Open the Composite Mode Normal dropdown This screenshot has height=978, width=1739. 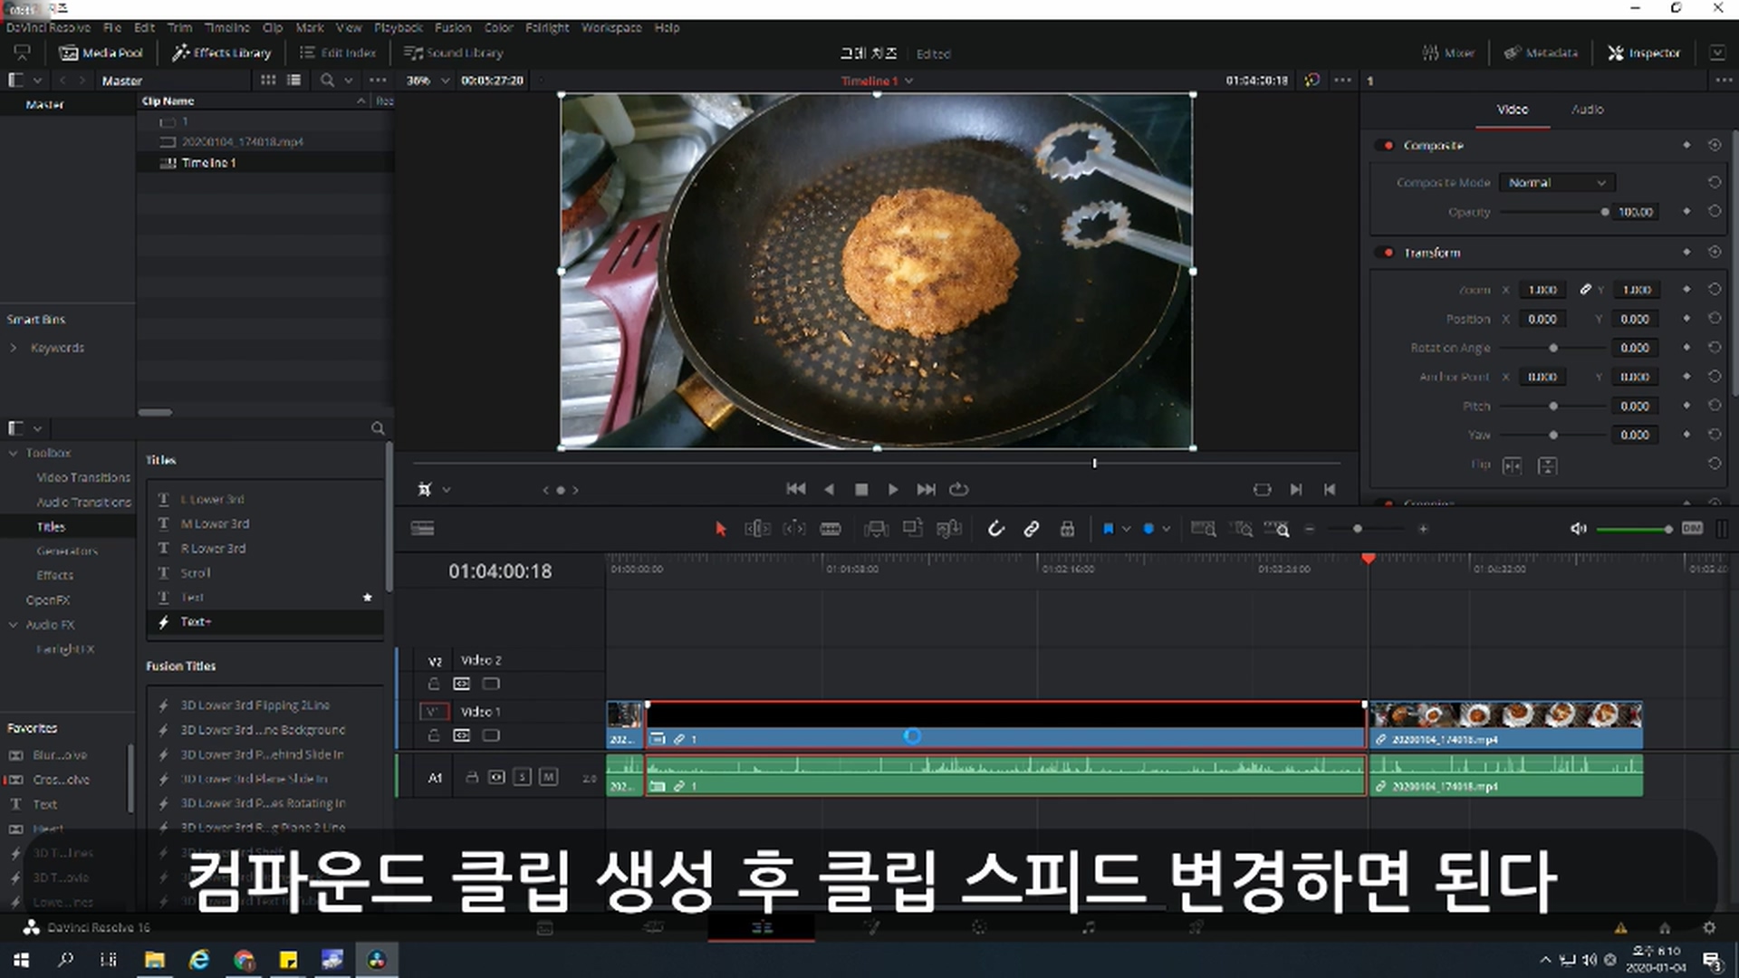click(1557, 183)
